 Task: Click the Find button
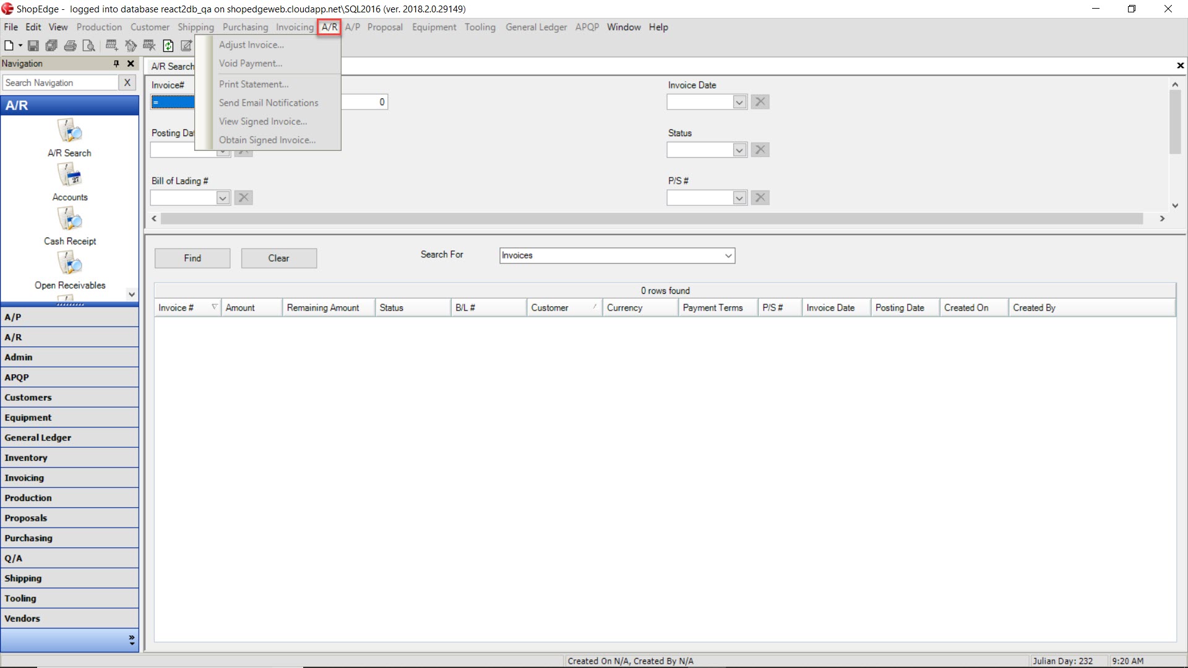point(192,258)
